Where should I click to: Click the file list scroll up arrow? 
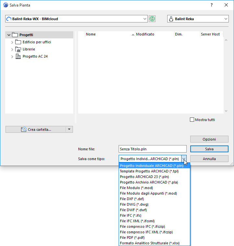226,40
